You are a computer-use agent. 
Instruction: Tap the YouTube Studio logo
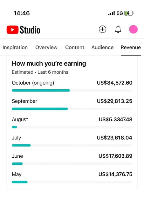click(x=24, y=30)
